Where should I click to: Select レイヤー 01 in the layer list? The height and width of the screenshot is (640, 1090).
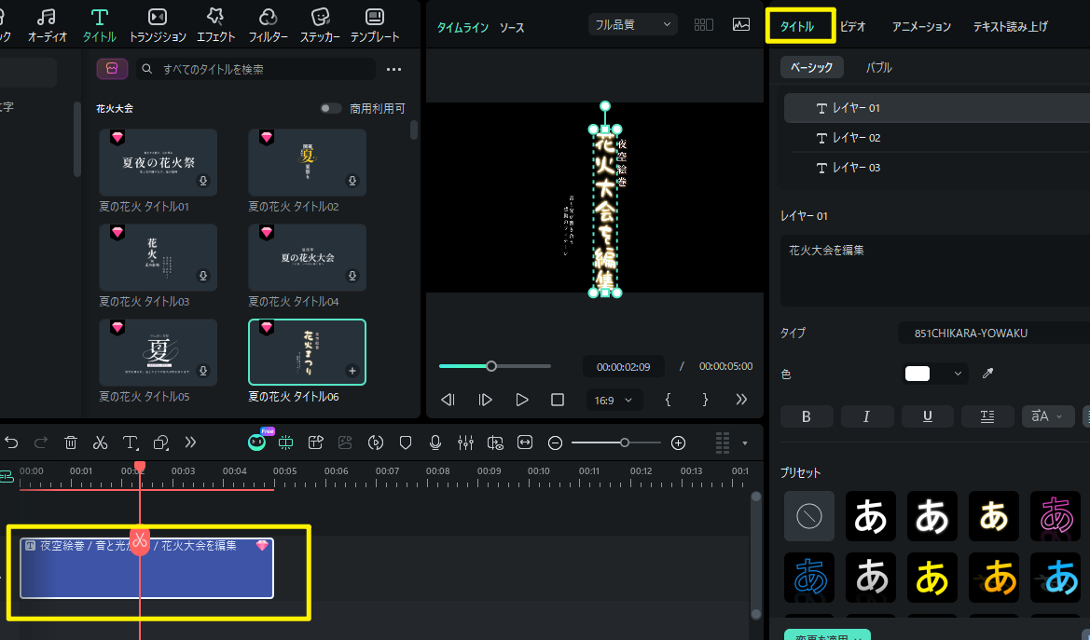click(937, 108)
